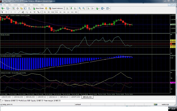Click the Templates toolbar icon
Image resolution: width=177 pixels, height=111 pixels.
(x=107, y=8)
